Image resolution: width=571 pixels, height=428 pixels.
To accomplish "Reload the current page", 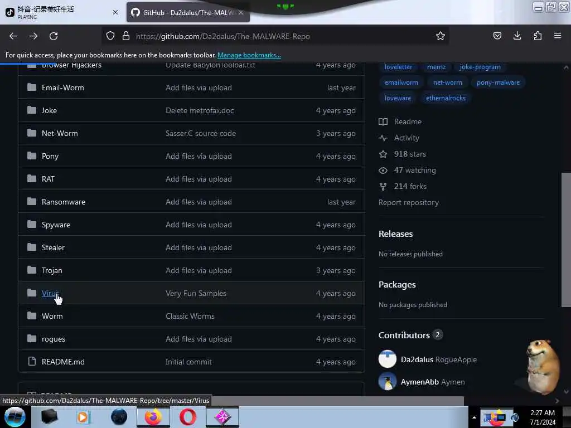I will 54,36.
